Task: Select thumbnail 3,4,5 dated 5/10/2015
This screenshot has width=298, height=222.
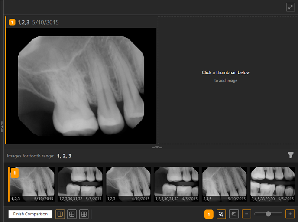Action: point(224,184)
